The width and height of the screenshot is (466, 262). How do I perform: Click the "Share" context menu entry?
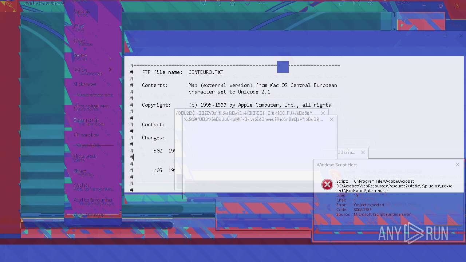pyautogui.click(x=80, y=171)
